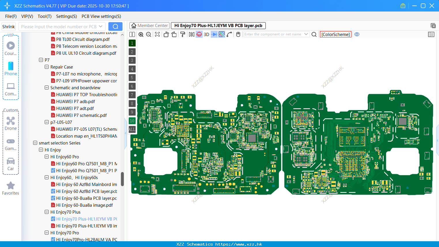Toggle PCB layer 10
The width and height of the screenshot is (439, 247).
tap(132, 121)
